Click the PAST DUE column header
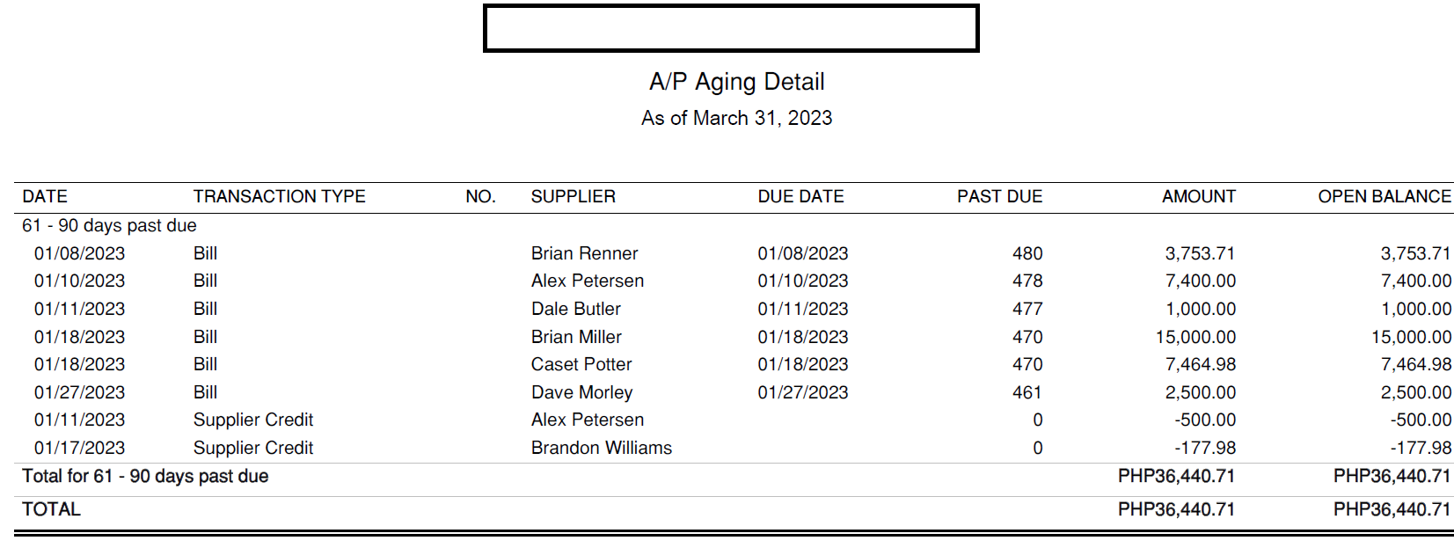 (999, 196)
